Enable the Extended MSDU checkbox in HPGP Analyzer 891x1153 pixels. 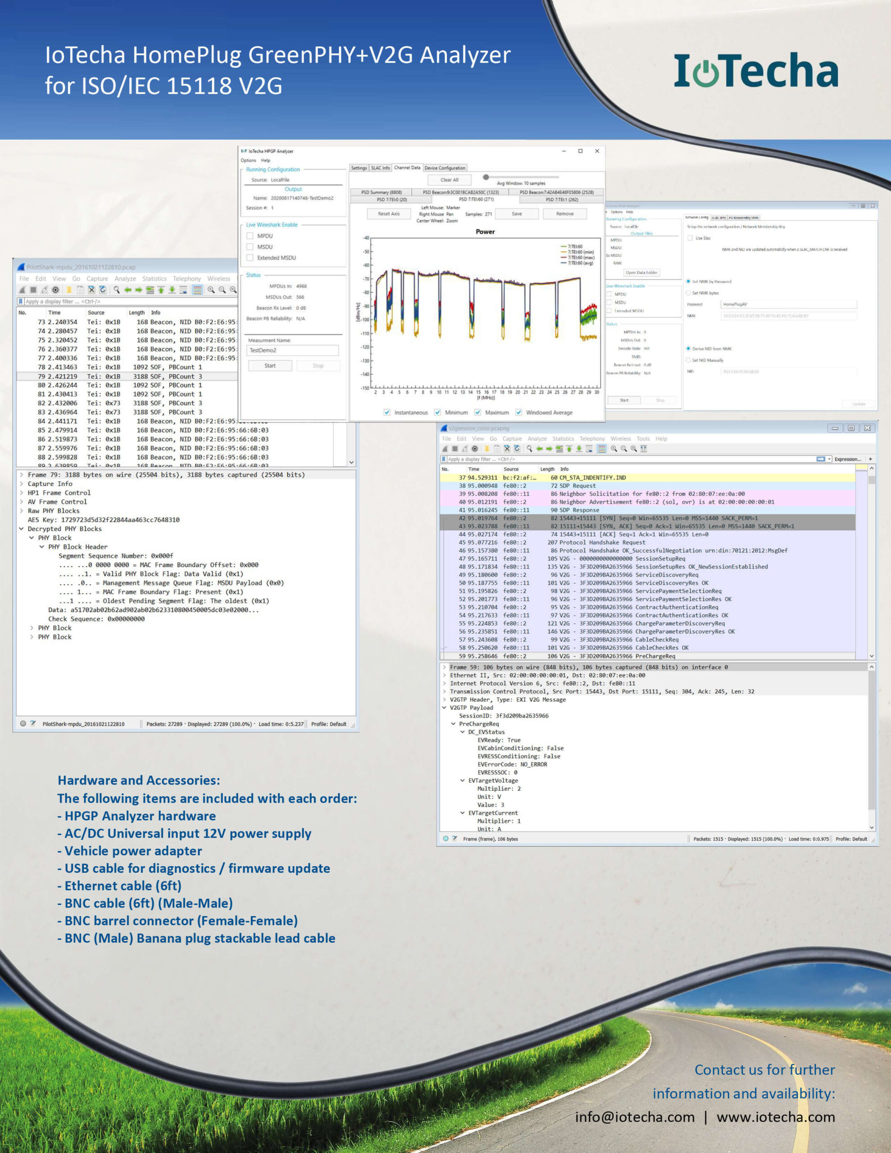[250, 258]
